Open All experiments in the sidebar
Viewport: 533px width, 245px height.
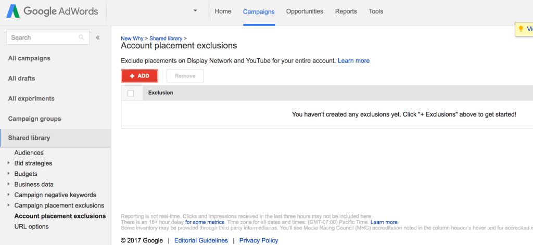tap(31, 98)
